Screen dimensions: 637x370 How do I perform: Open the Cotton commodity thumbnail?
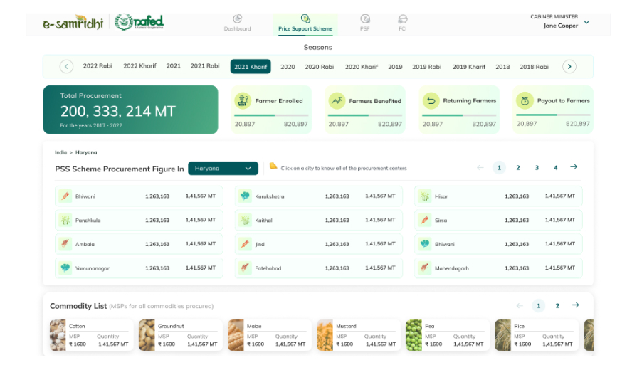(x=58, y=335)
